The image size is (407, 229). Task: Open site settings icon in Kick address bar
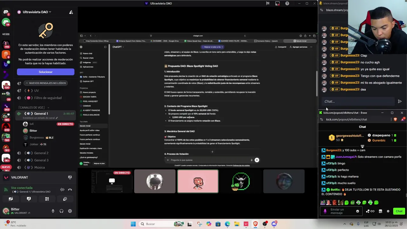[321, 119]
